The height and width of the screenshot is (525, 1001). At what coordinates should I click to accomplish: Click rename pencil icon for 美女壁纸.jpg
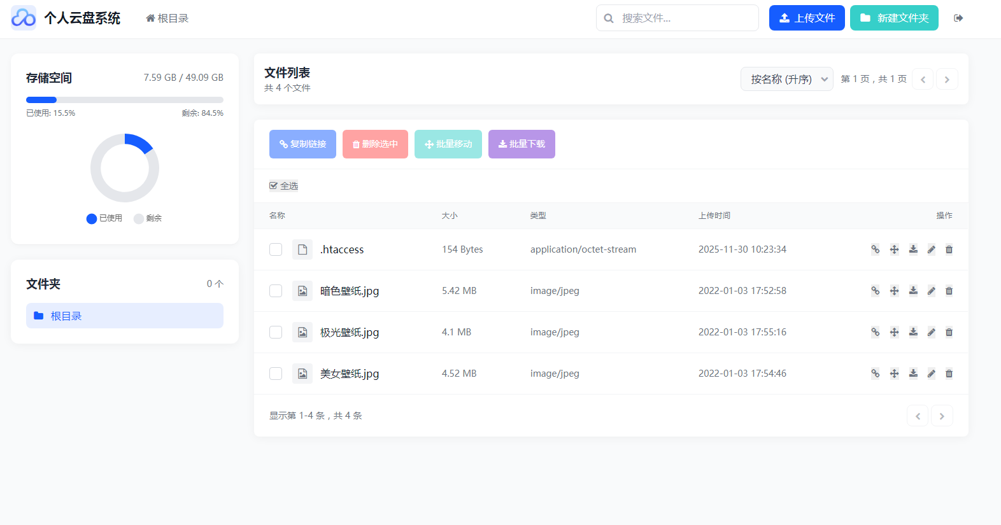click(x=931, y=374)
